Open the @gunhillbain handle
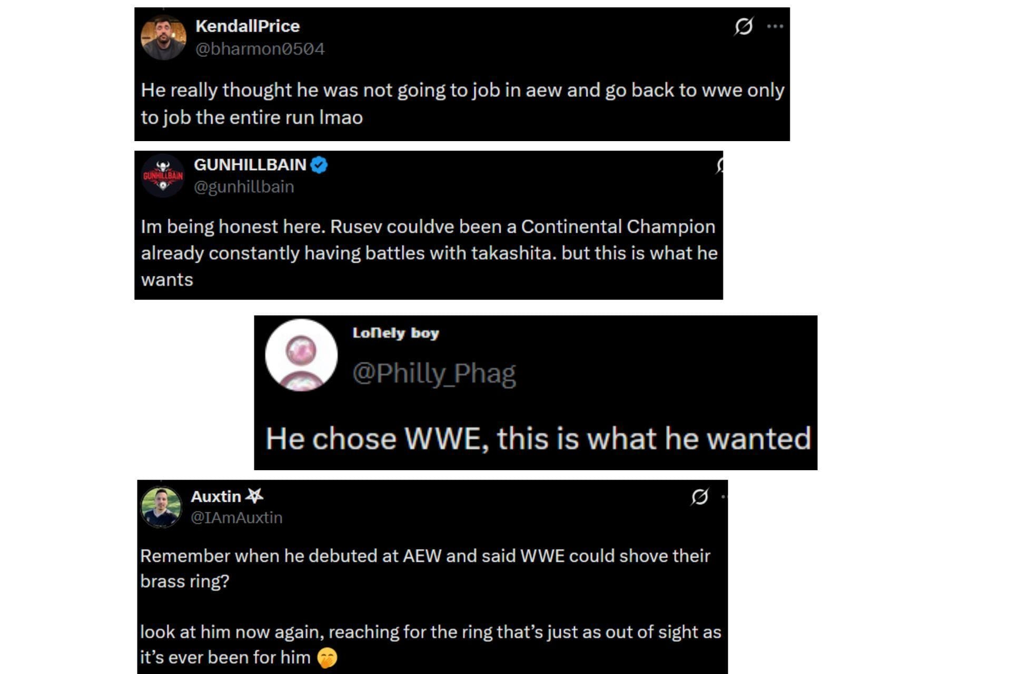The image size is (1011, 674). [244, 186]
